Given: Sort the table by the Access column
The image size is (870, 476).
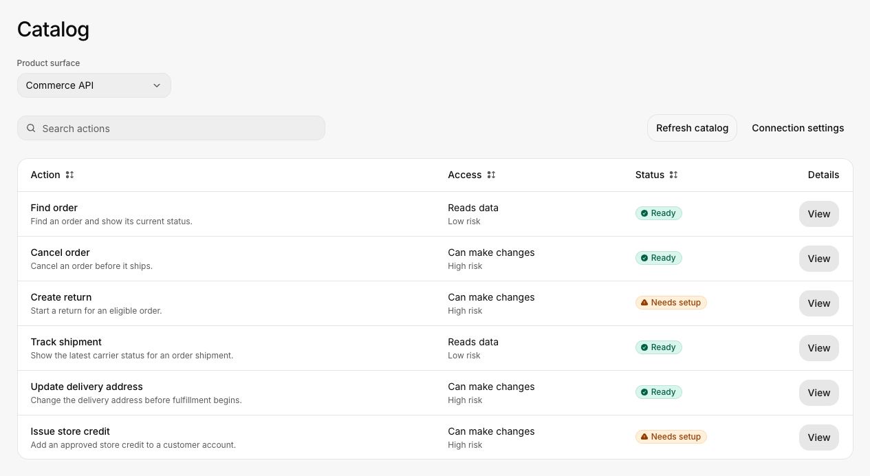Looking at the screenshot, I should (x=491, y=175).
